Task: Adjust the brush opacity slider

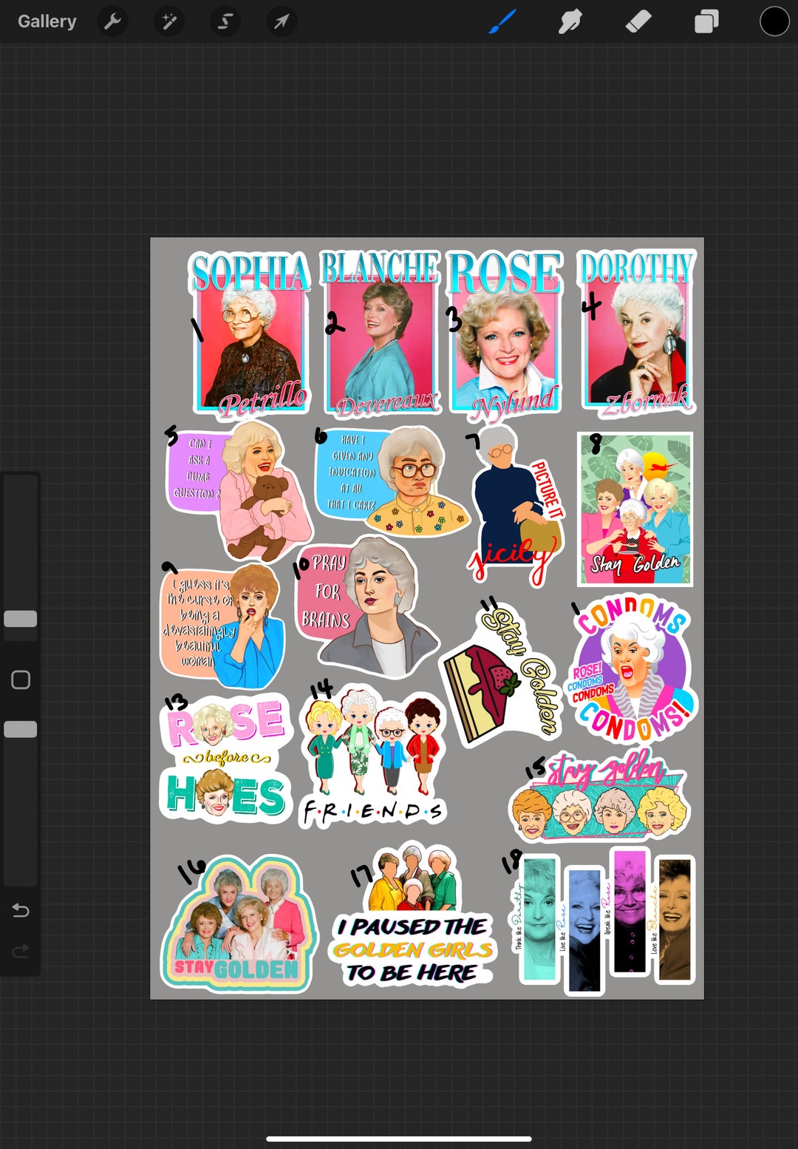Action: click(21, 729)
